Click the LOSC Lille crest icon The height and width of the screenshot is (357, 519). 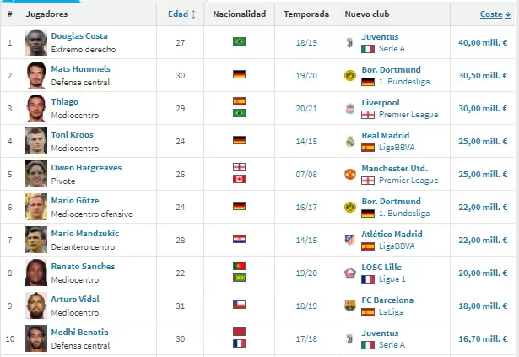pyautogui.click(x=349, y=273)
